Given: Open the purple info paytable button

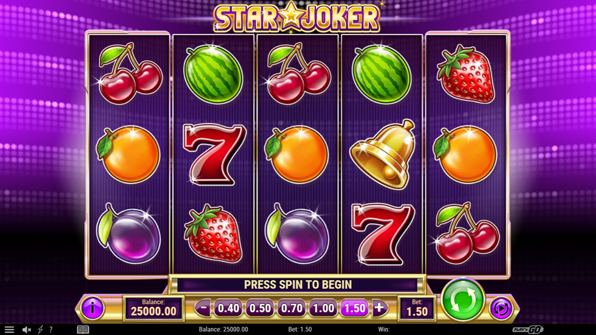Looking at the screenshot, I should tap(92, 308).
